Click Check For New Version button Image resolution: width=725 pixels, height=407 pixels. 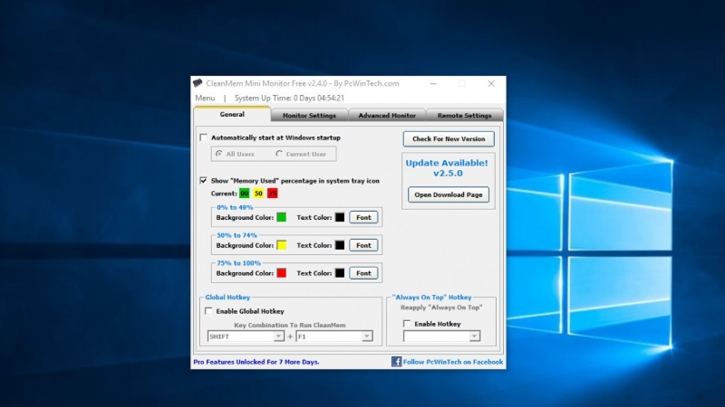point(449,139)
